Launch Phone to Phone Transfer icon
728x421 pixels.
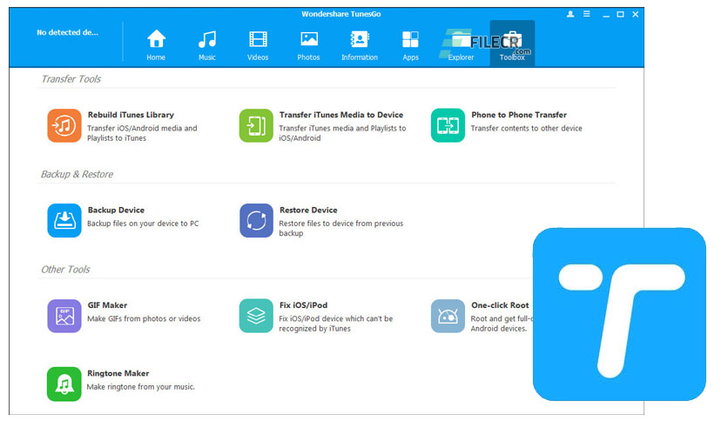coord(448,125)
